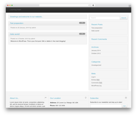This screenshot has height=116, width=137.
Task: Click the Recent Posts widget heading
Action: pyautogui.click(x=97, y=25)
